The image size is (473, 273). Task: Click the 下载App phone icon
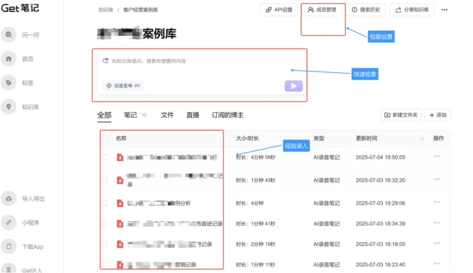click(x=9, y=247)
